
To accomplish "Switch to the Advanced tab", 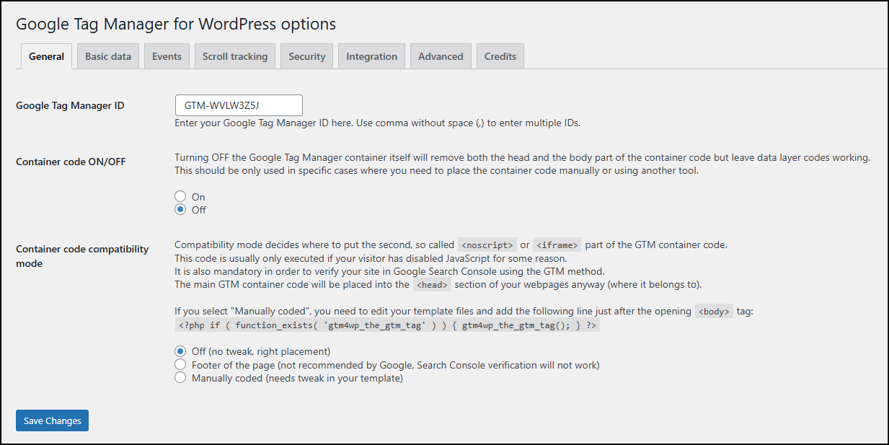I will click(x=441, y=56).
